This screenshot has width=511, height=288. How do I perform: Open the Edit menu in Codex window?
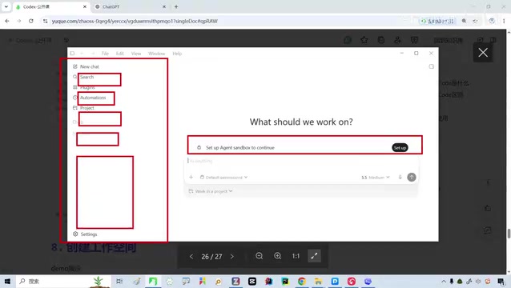pyautogui.click(x=120, y=54)
